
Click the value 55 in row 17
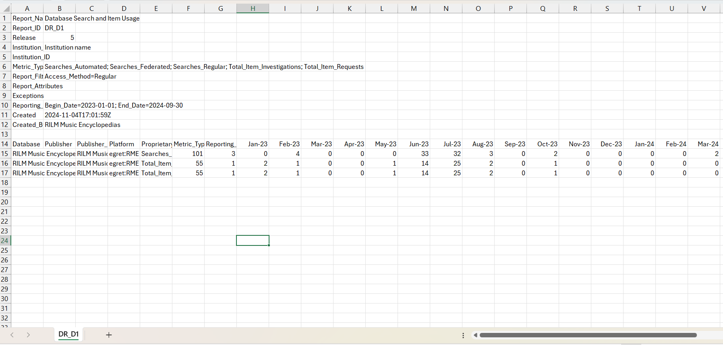(188, 173)
